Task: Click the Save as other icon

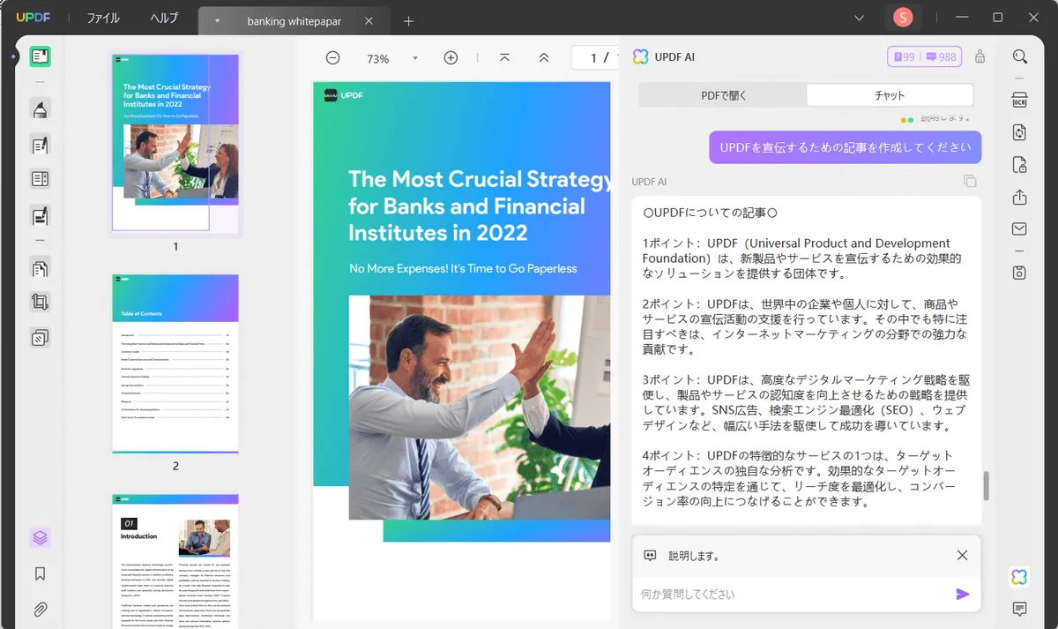Action: pyautogui.click(x=1019, y=272)
